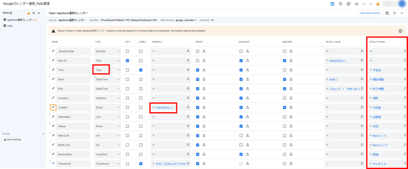Select the AppSheet連携カレンダー table in the sidebar
The height and width of the screenshot is (169, 408).
coord(20,20)
